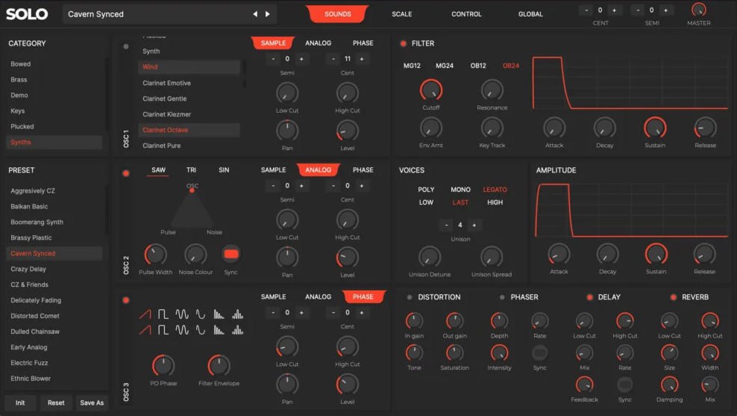Click the Master volume knob
This screenshot has height=416, width=737.
pyautogui.click(x=699, y=10)
